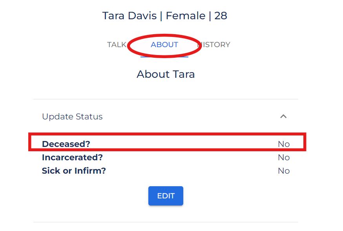Click the Incarcerated 'No' value

click(x=283, y=158)
